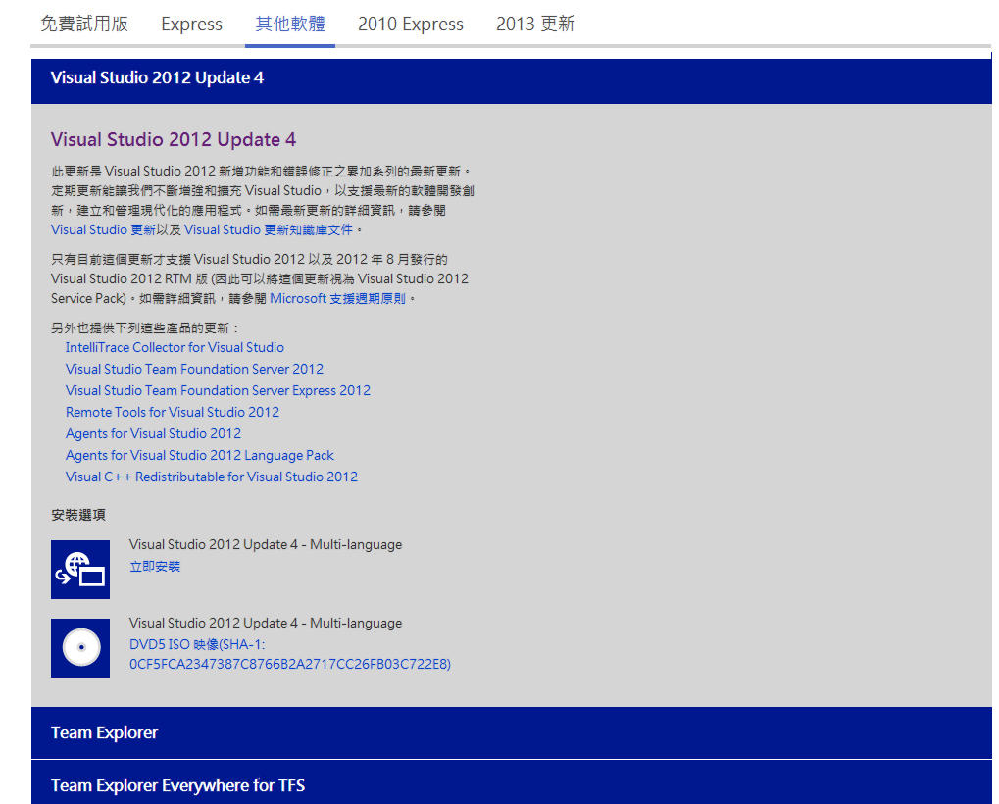This screenshot has height=804, width=999.
Task: Download the DVD5 ISO 映像 SHA-1 link
Action: point(290,654)
